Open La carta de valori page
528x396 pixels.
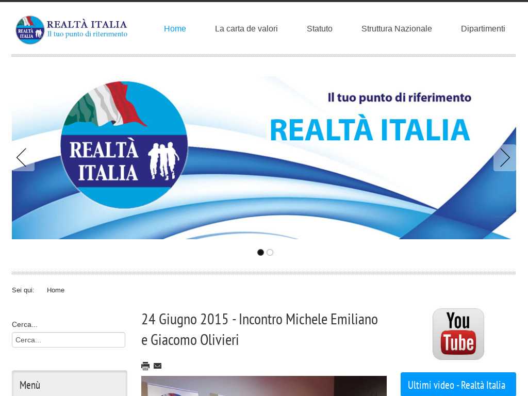pyautogui.click(x=246, y=29)
